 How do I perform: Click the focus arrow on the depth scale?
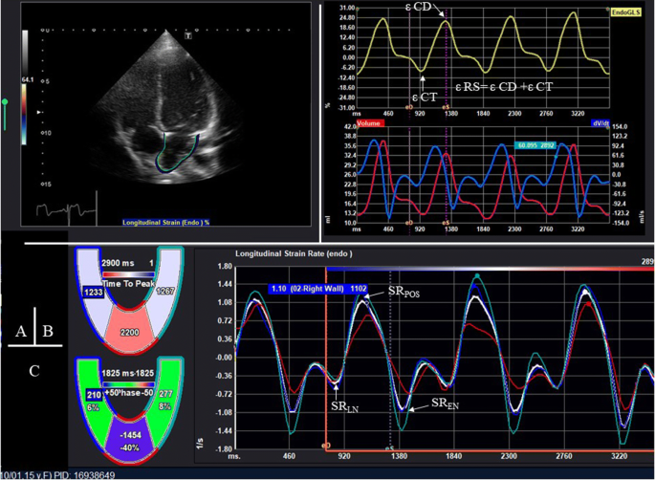[39, 112]
